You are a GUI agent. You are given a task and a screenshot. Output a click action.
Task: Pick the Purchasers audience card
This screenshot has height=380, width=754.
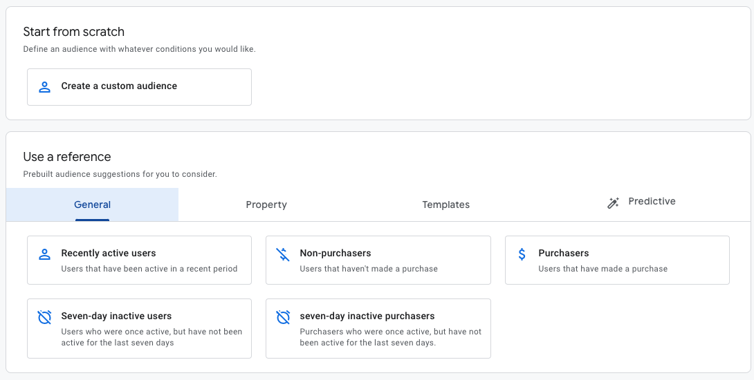617,260
